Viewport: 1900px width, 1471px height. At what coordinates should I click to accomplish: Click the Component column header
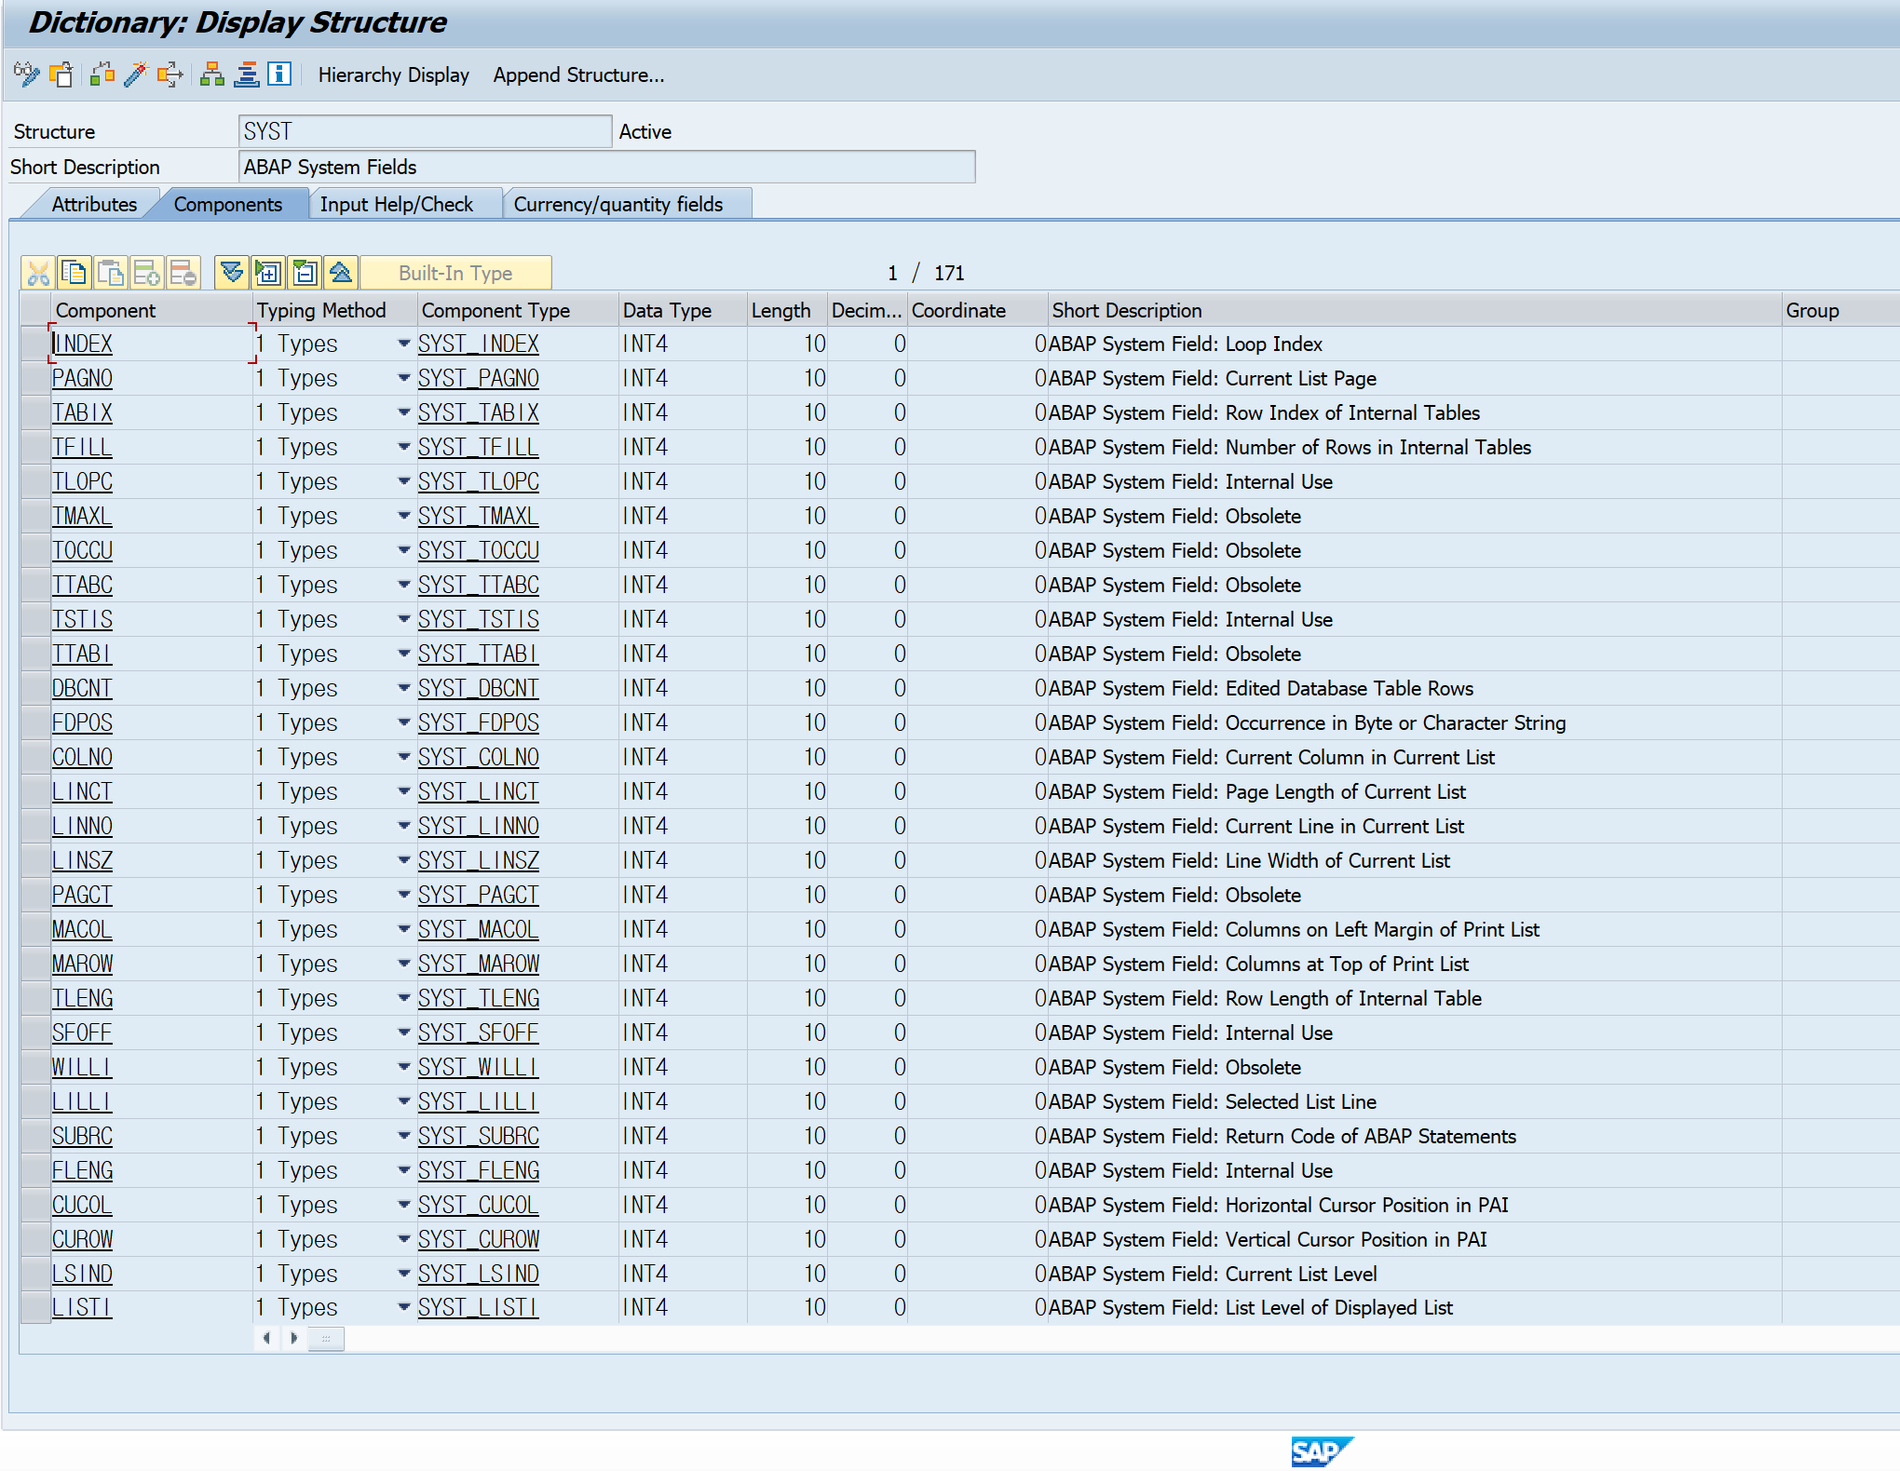tap(152, 310)
